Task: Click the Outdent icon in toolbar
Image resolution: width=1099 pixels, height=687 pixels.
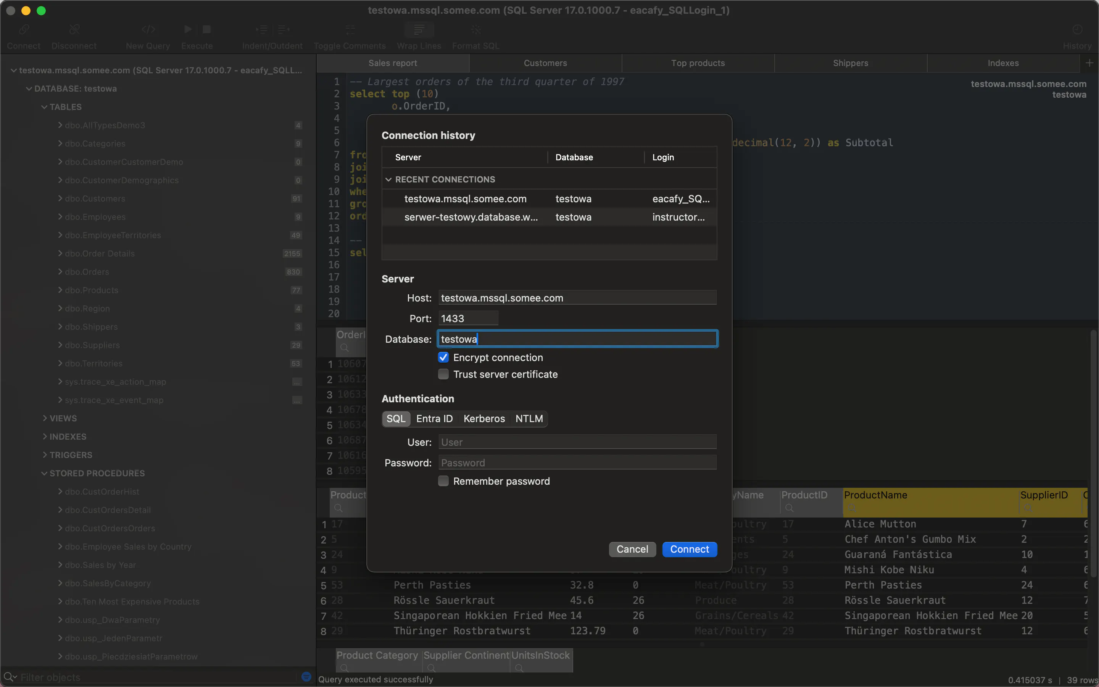Action: point(284,30)
